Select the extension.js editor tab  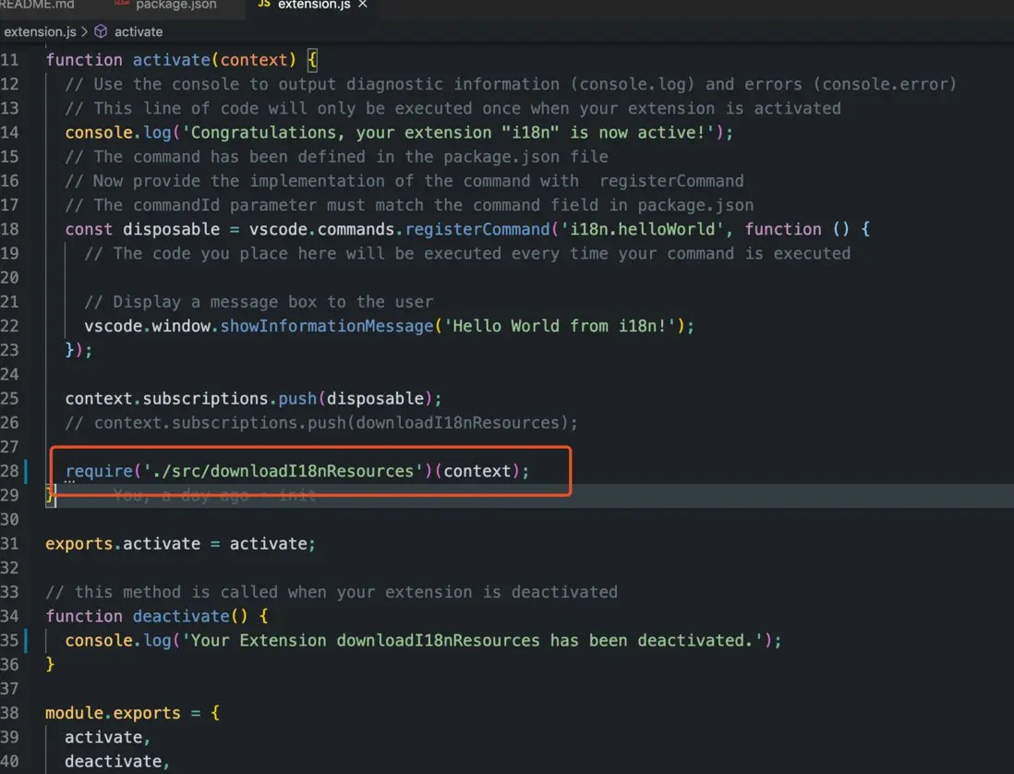coord(314,5)
